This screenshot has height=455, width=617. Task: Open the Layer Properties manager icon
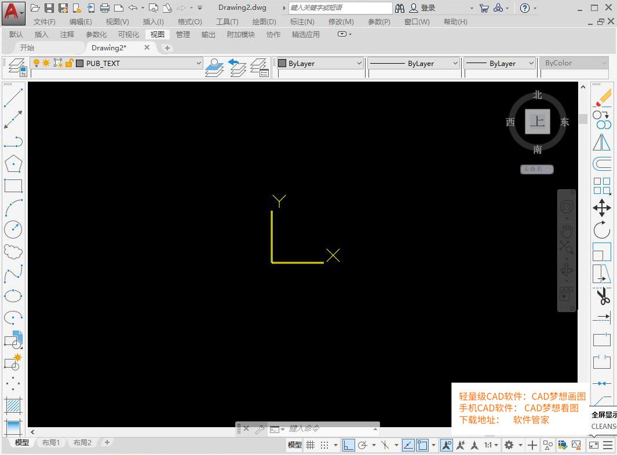[x=16, y=67]
